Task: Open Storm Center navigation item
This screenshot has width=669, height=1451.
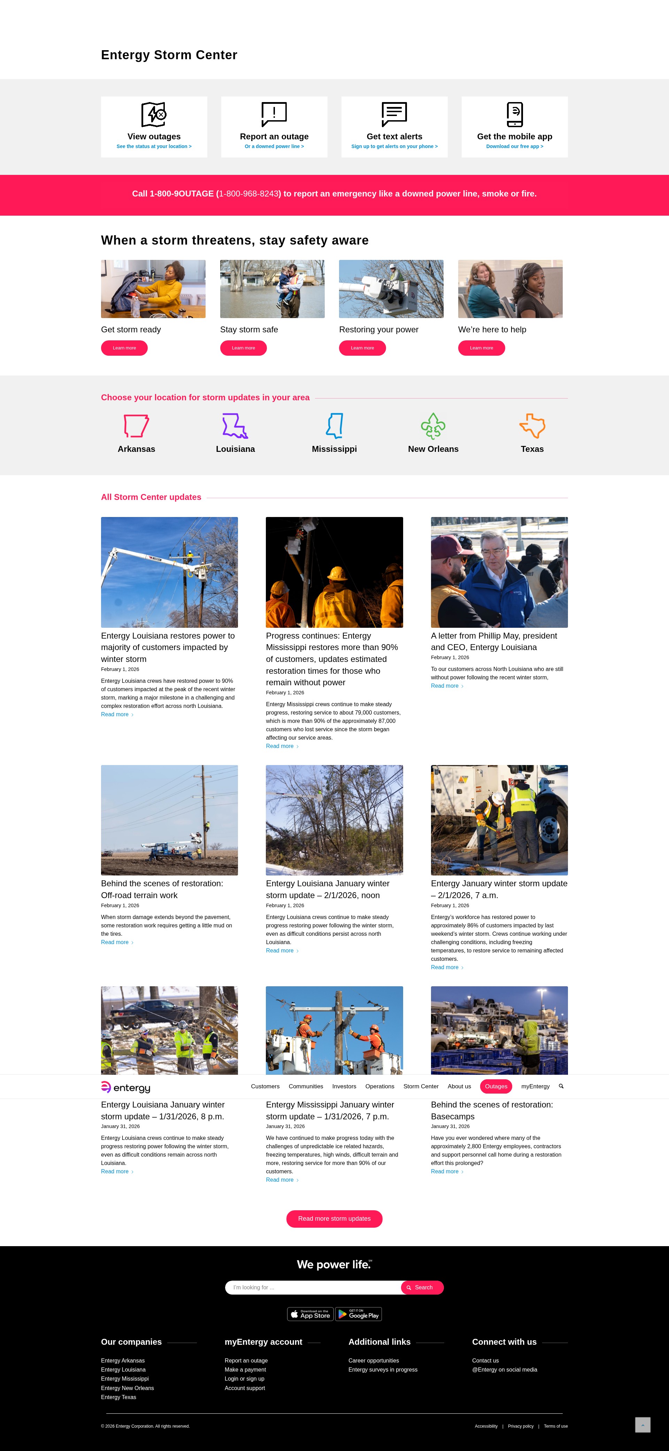Action: pyautogui.click(x=421, y=1086)
